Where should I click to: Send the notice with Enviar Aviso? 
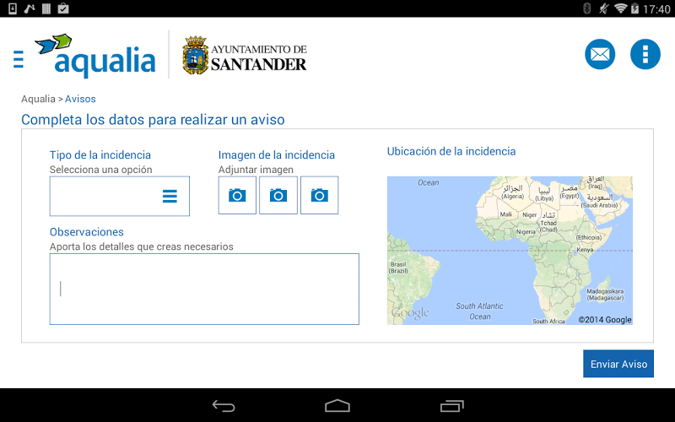[618, 364]
